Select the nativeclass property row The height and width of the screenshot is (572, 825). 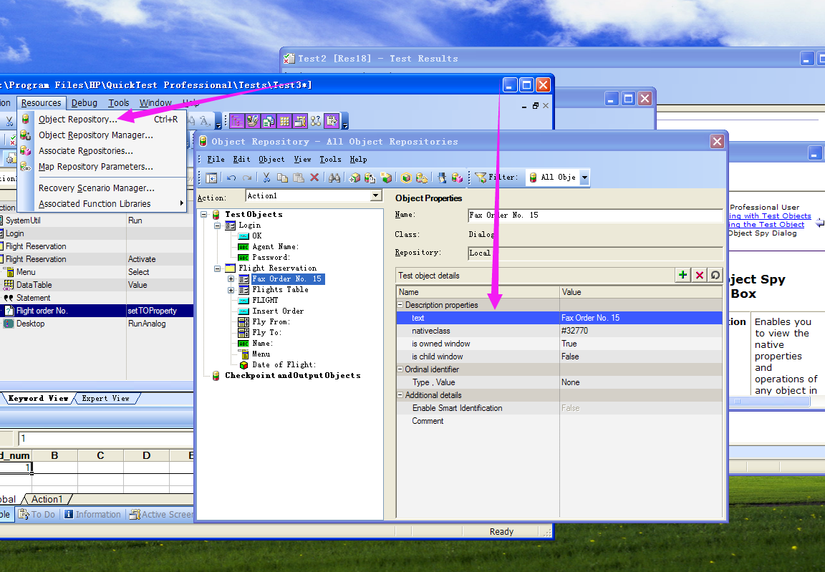click(559, 331)
